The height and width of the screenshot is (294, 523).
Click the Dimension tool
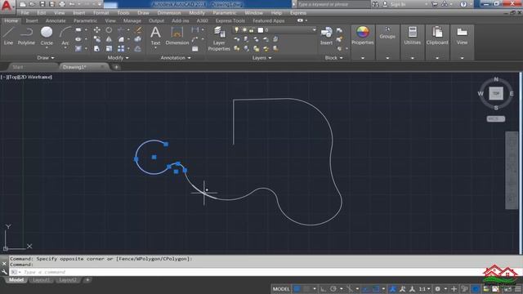[177, 36]
